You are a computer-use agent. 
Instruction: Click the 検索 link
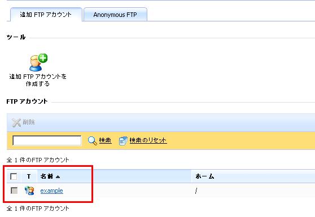pos(105,140)
